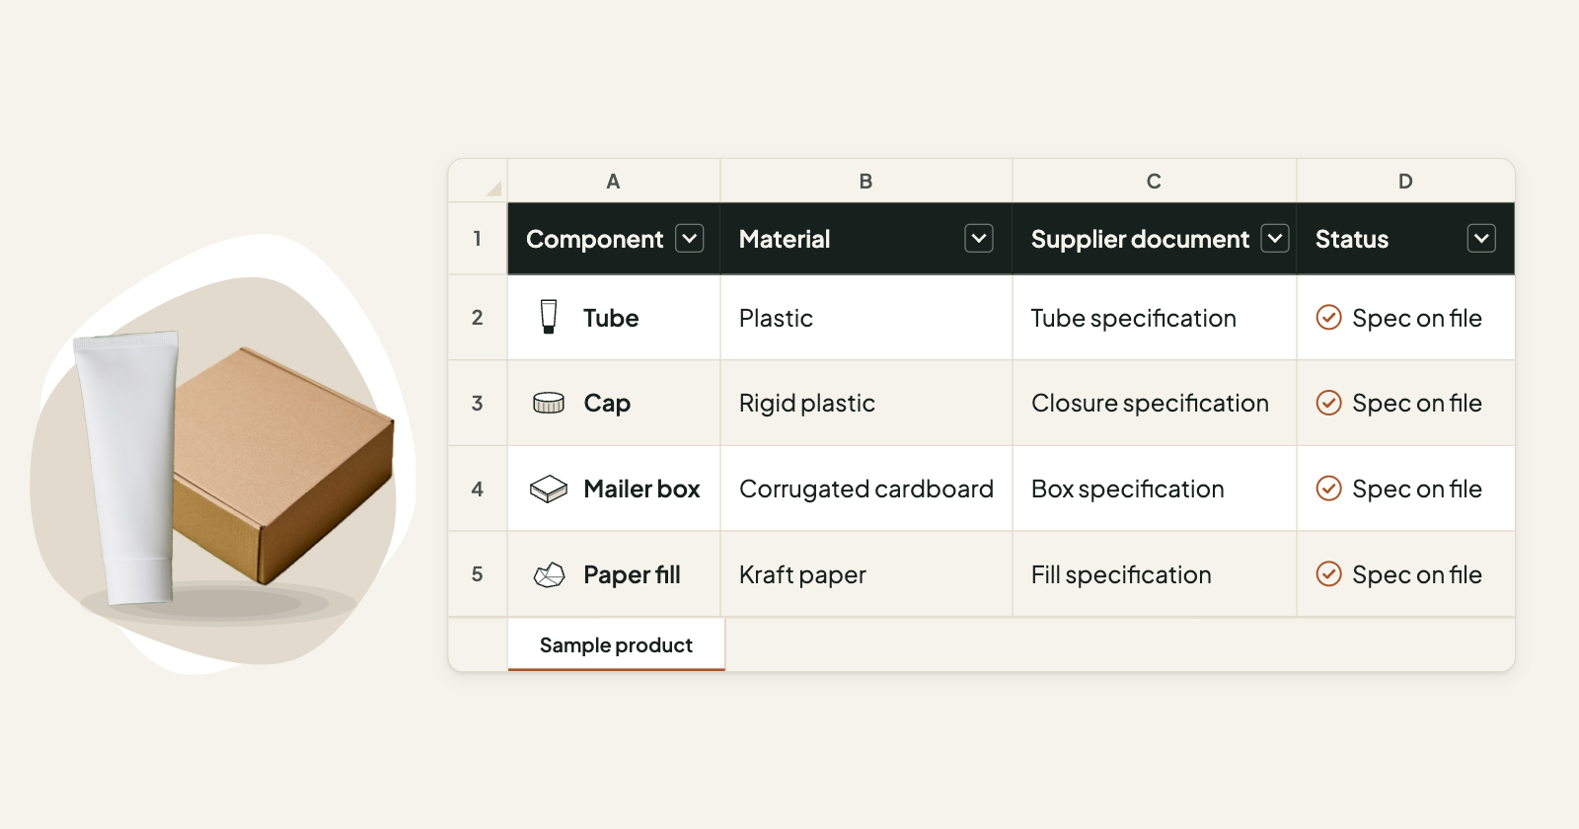The height and width of the screenshot is (829, 1579).
Task: Select the "Kraft paper" cell
Action: (866, 574)
